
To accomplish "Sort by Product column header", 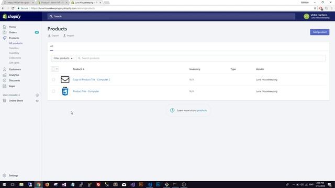I will pyautogui.click(x=79, y=69).
